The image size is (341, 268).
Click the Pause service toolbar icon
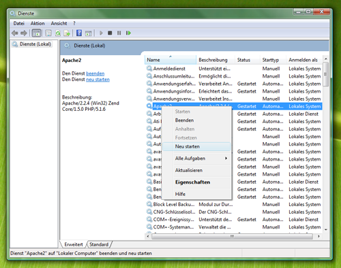(x=119, y=33)
